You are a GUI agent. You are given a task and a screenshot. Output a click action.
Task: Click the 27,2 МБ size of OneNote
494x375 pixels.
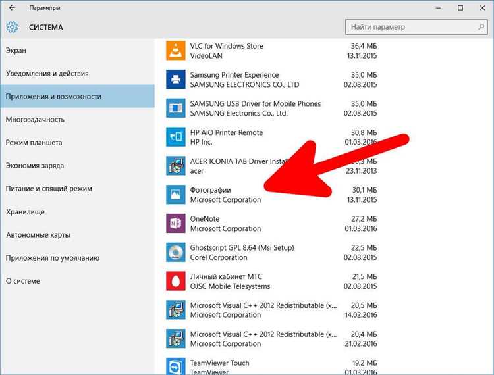[x=364, y=218]
